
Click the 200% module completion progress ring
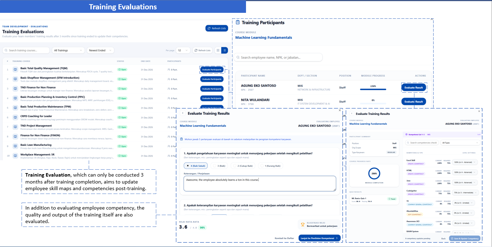[x=374, y=173]
